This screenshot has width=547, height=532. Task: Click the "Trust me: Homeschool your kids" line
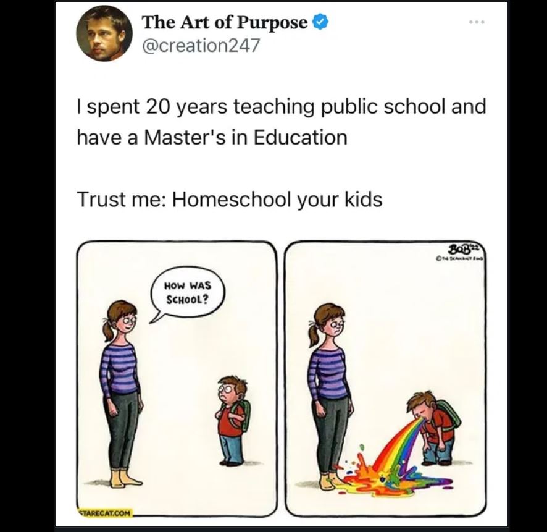coord(230,200)
